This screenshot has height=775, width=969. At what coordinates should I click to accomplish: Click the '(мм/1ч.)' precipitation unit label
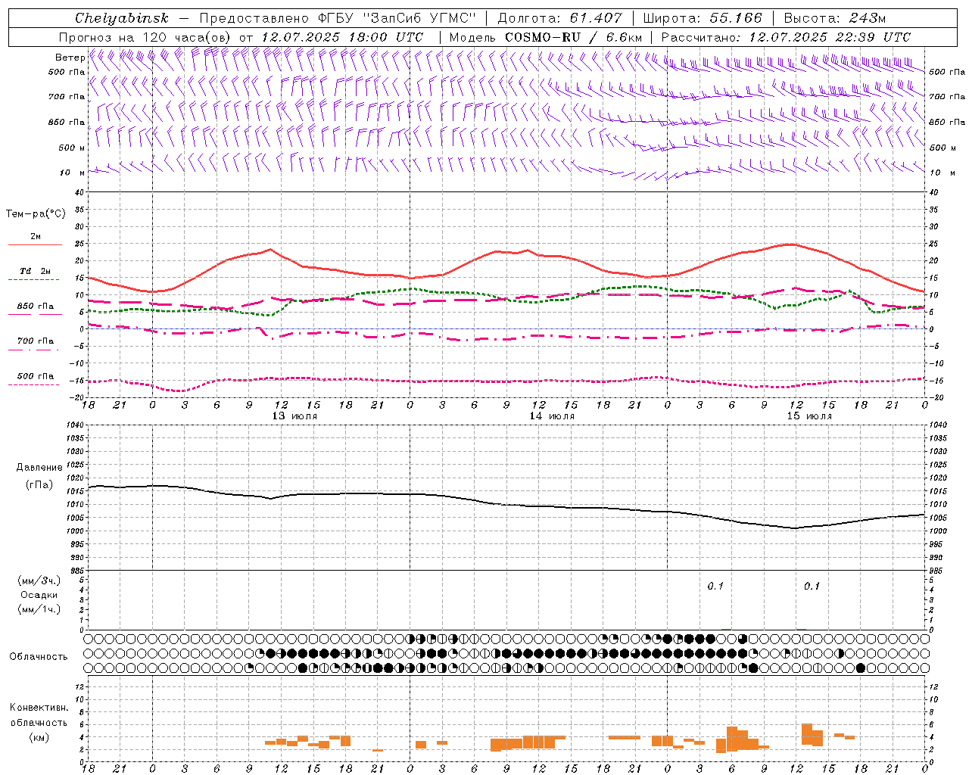[39, 609]
